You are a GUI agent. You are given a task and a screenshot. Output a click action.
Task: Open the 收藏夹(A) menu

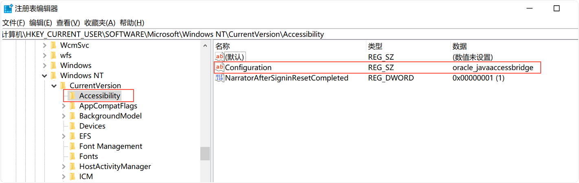point(100,23)
